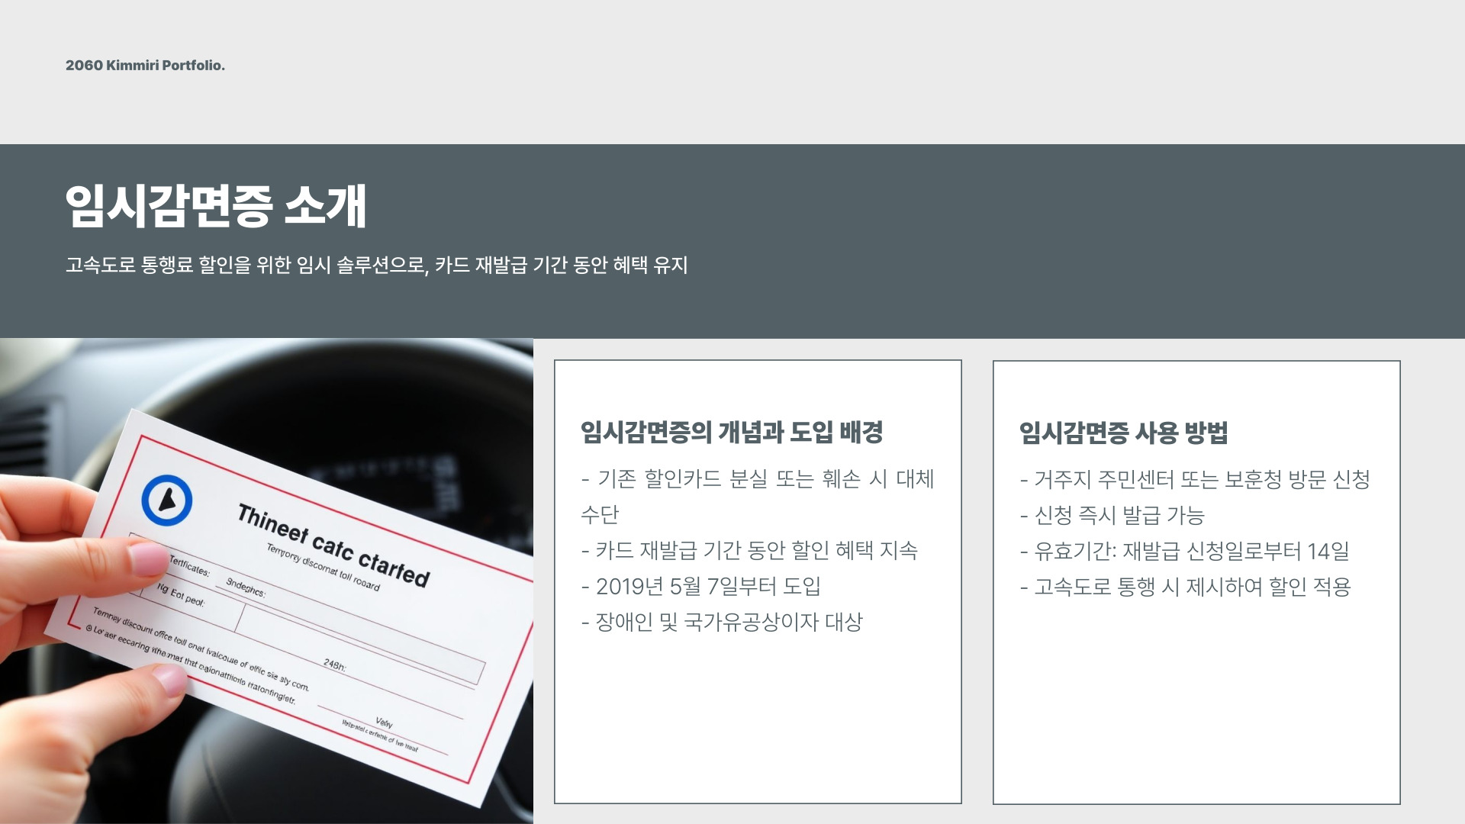This screenshot has height=824, width=1465.
Task: Click the '2060 Kimmiri Portfolio.' header text
Action: coord(145,66)
